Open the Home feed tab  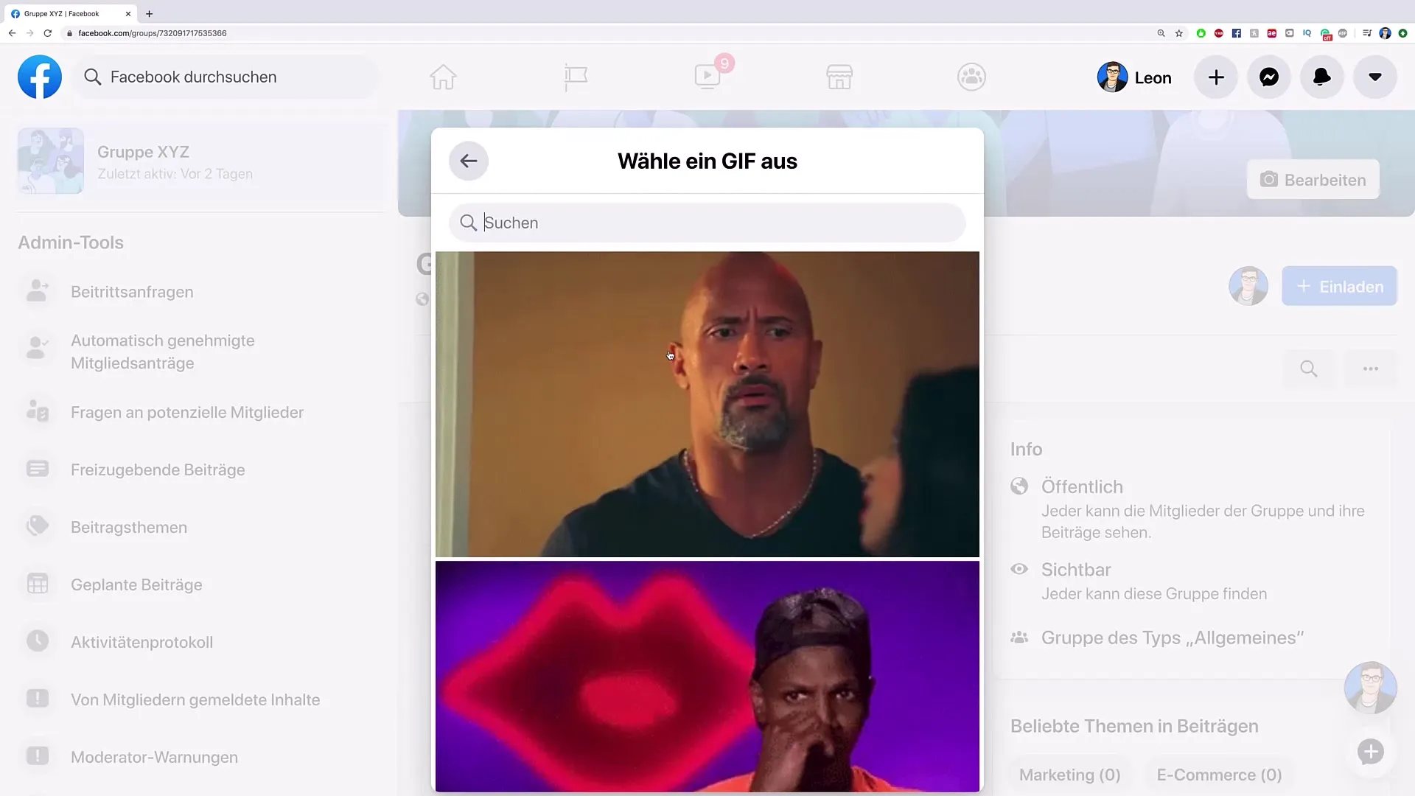(x=443, y=77)
